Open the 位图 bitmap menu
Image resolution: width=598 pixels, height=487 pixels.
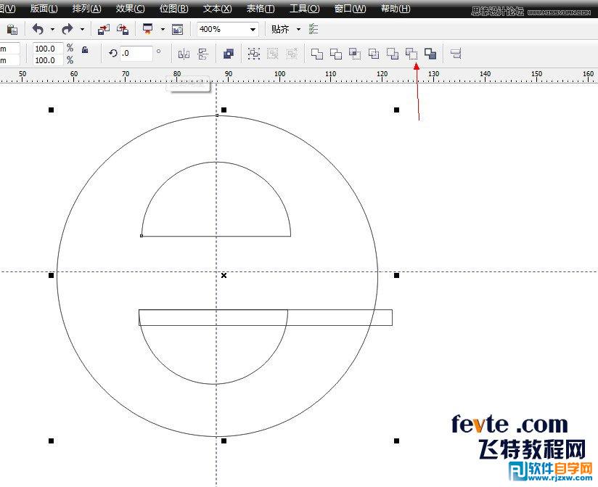pos(173,9)
